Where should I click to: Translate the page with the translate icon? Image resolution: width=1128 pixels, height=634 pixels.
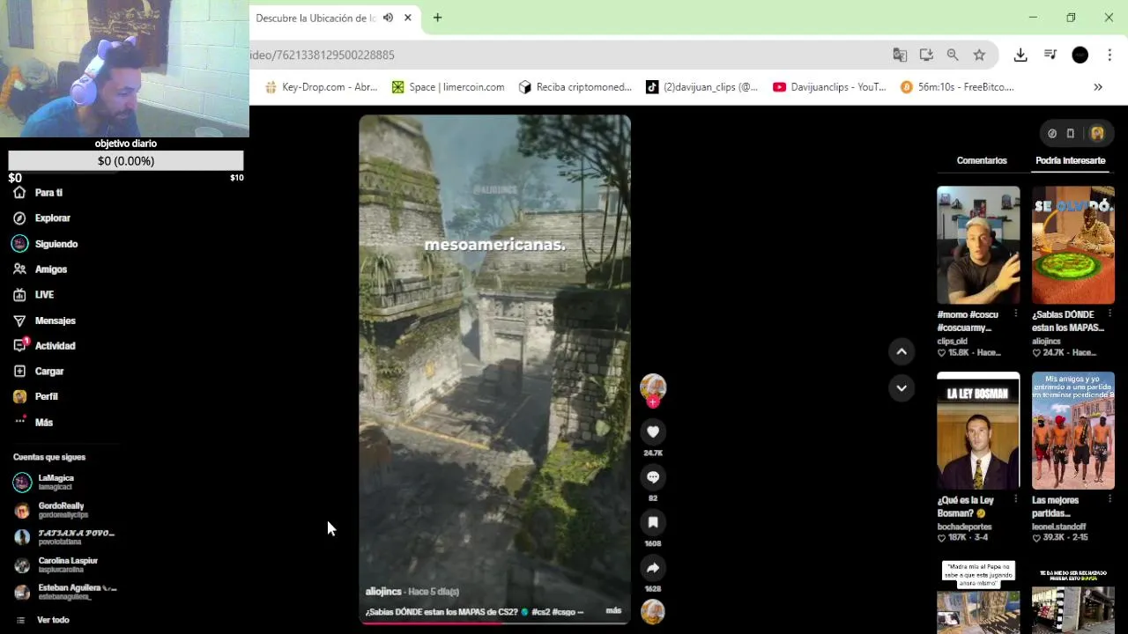pyautogui.click(x=900, y=55)
